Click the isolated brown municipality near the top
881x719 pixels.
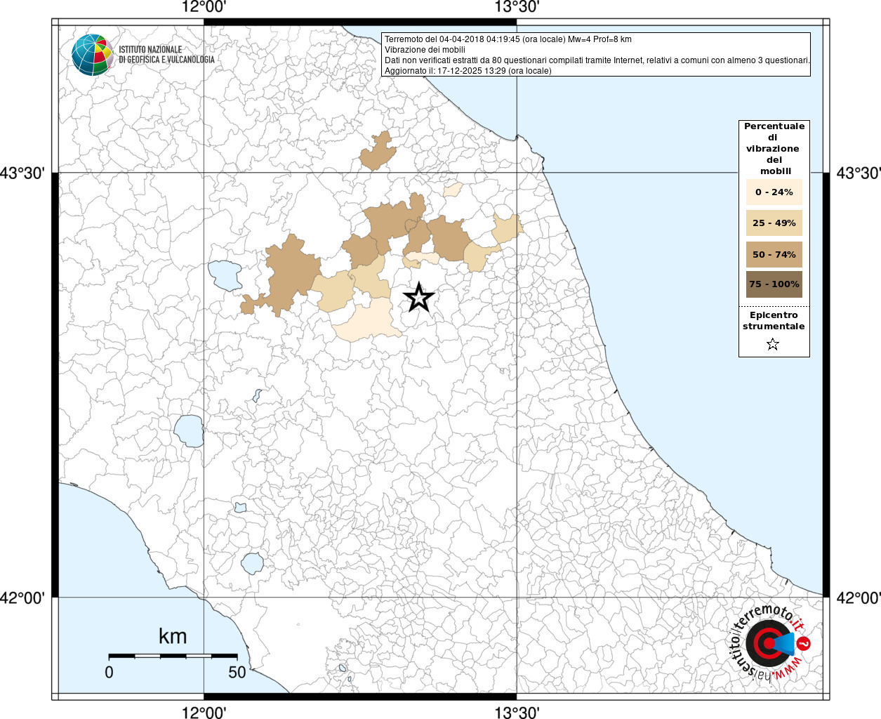379,151
